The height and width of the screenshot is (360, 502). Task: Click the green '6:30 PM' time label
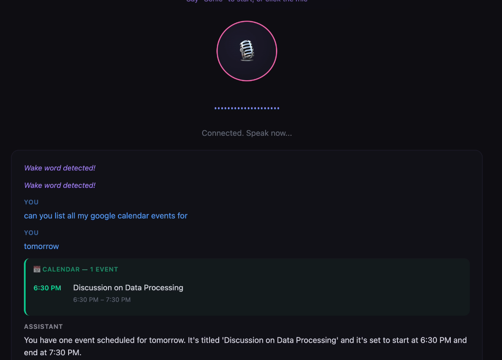point(47,288)
